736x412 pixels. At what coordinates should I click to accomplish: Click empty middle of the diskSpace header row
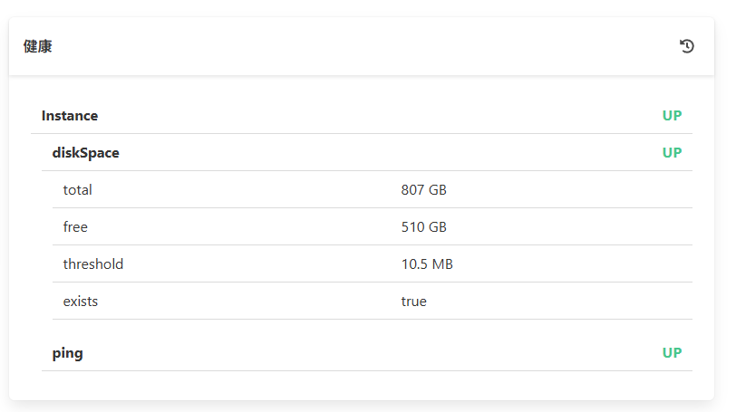(363, 153)
